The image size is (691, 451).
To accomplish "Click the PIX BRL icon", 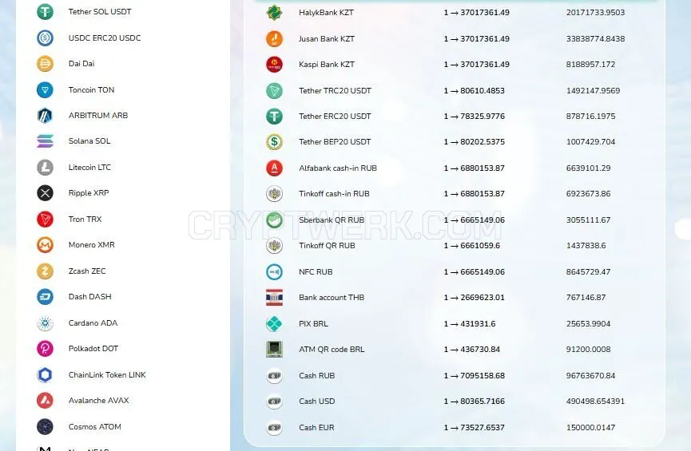I will (274, 324).
